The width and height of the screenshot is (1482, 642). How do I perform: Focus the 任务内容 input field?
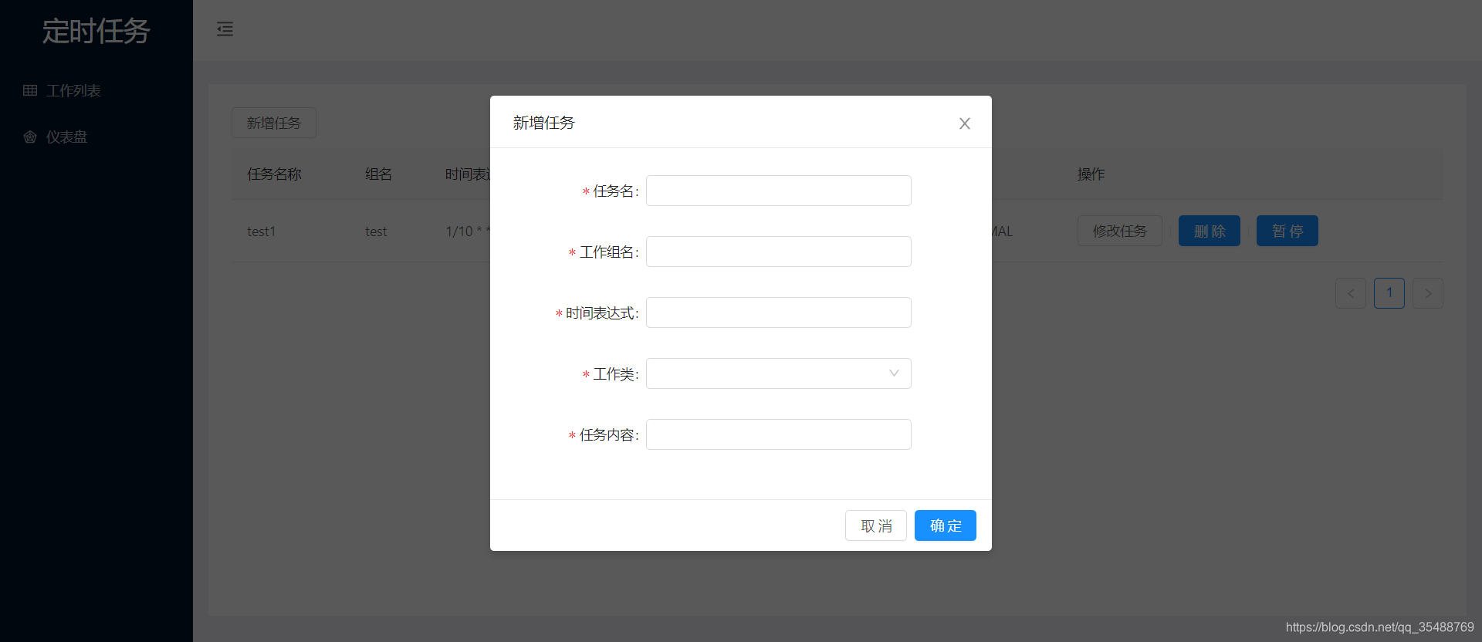coord(778,434)
